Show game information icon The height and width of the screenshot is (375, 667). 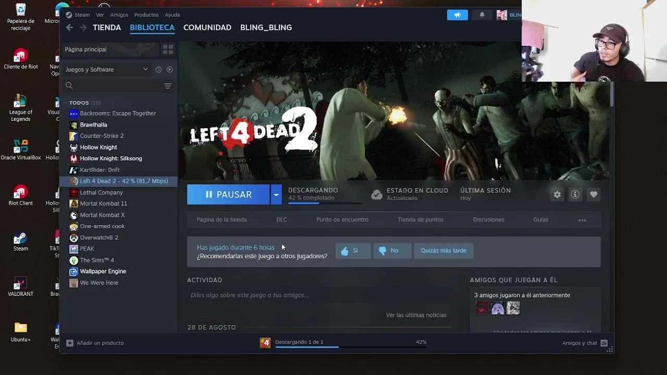[575, 194]
